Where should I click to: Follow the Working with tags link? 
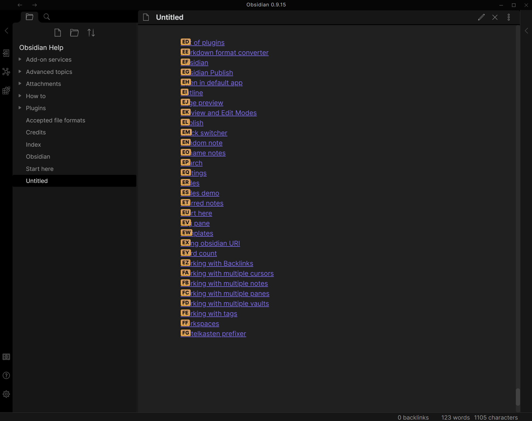click(209, 313)
